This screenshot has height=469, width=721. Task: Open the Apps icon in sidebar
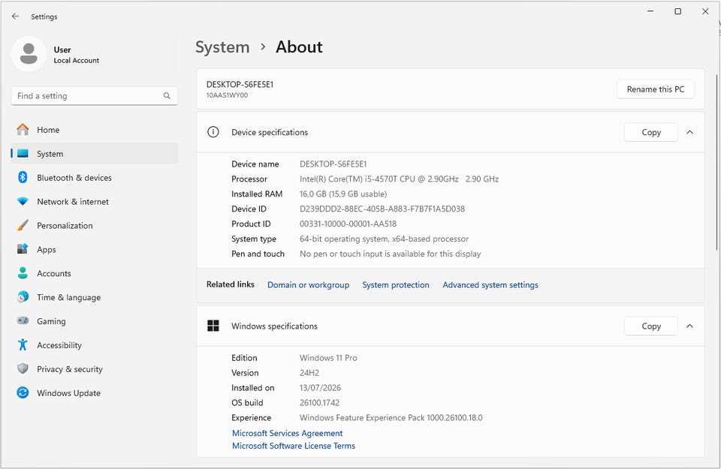[x=23, y=249]
